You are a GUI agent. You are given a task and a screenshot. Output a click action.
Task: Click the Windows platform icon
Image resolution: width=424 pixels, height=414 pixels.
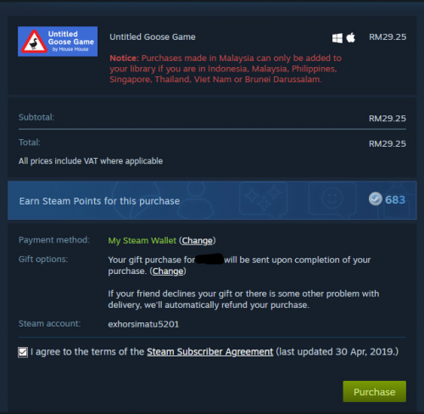[338, 38]
